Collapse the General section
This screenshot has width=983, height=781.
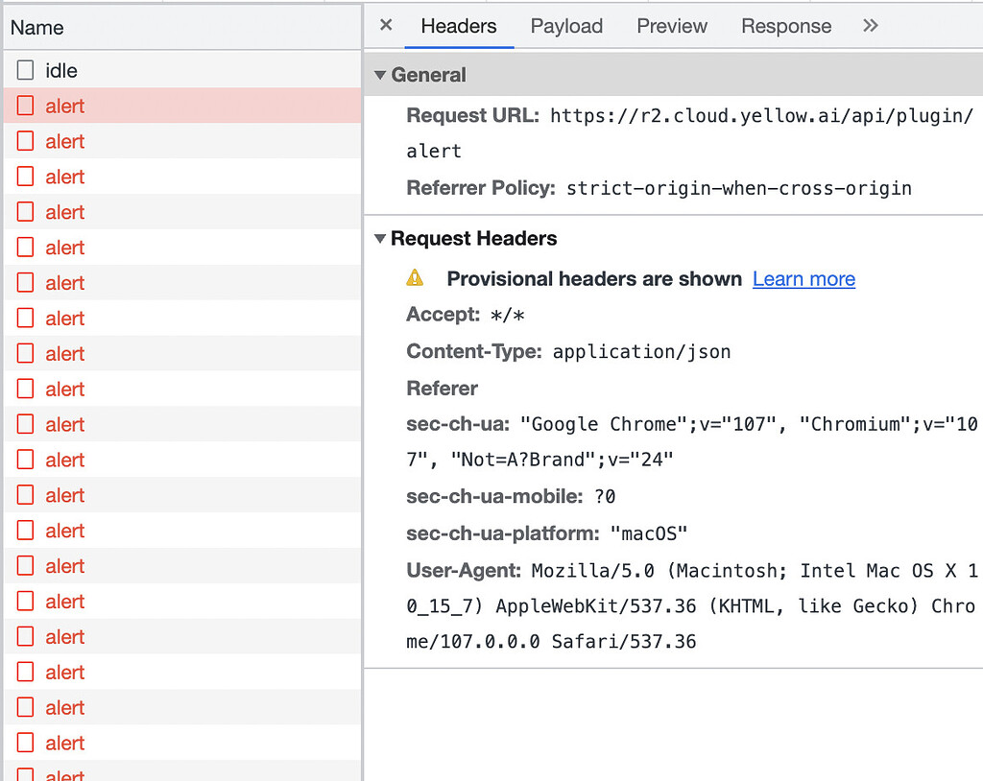tap(380, 75)
